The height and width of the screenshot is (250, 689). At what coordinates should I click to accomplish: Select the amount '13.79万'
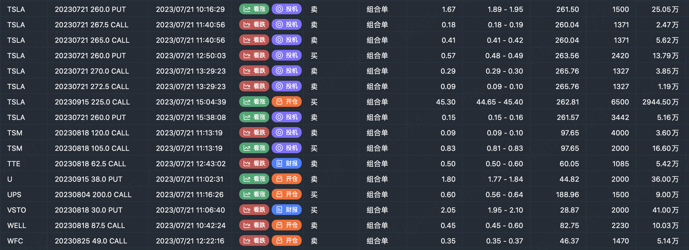665,56
